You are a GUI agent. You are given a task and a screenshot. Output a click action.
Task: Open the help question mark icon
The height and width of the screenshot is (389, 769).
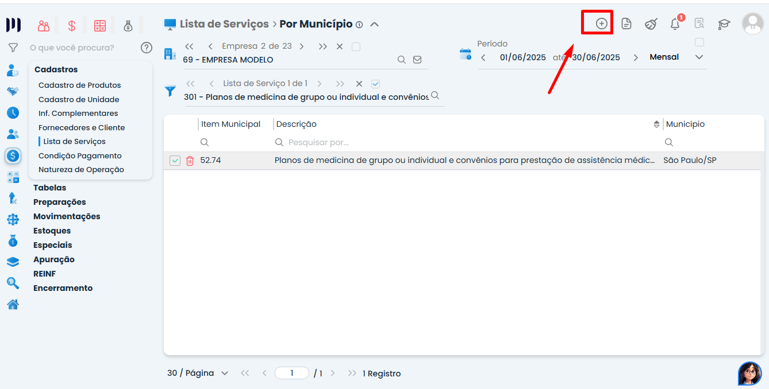[x=147, y=48]
